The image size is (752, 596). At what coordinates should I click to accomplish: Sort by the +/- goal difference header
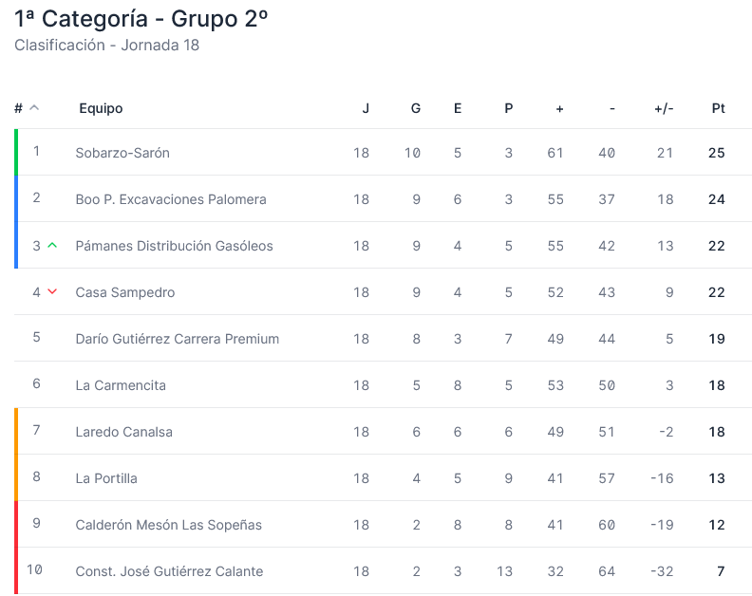[x=664, y=108]
